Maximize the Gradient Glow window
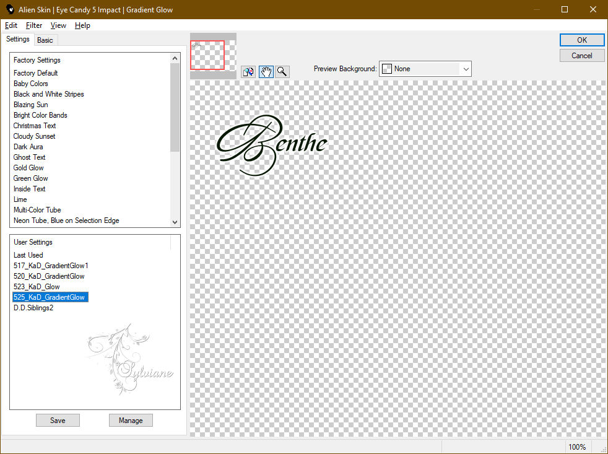Image resolution: width=608 pixels, height=454 pixels. (x=565, y=9)
